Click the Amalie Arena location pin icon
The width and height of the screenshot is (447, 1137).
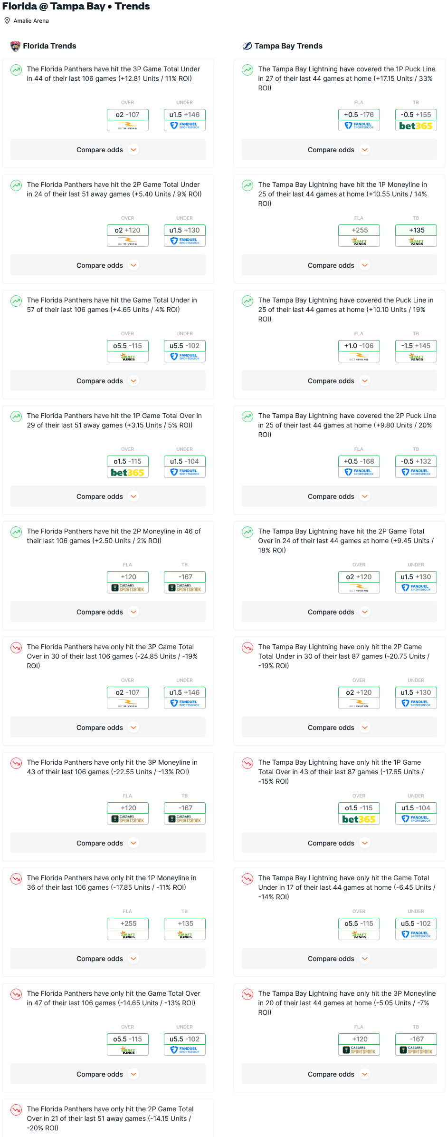pos(7,21)
